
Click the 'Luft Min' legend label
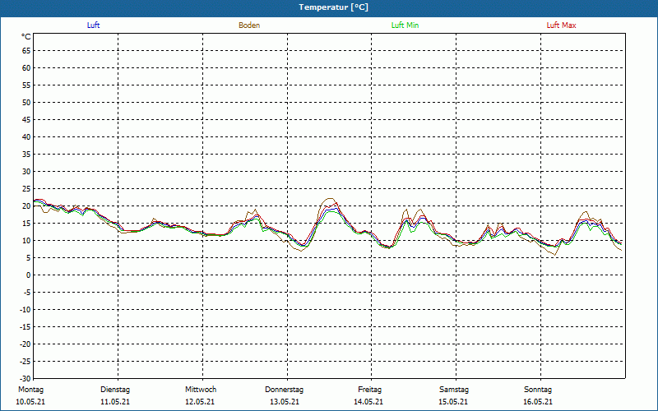tap(405, 25)
